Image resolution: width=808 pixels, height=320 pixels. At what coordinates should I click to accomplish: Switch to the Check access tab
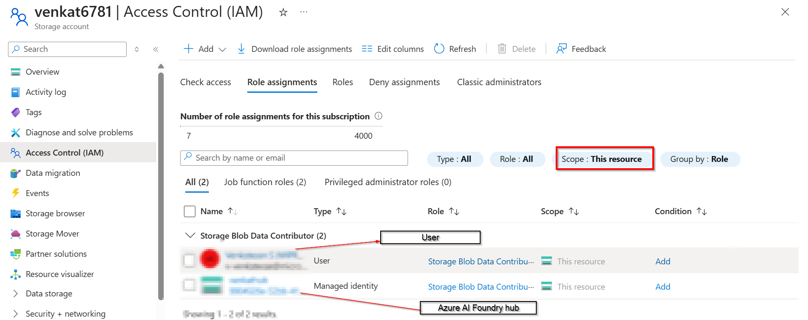coord(205,82)
